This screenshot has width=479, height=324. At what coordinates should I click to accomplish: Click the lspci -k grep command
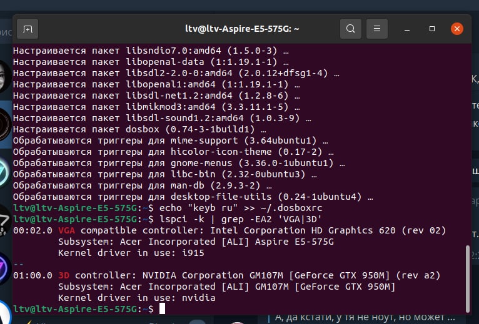(x=241, y=219)
